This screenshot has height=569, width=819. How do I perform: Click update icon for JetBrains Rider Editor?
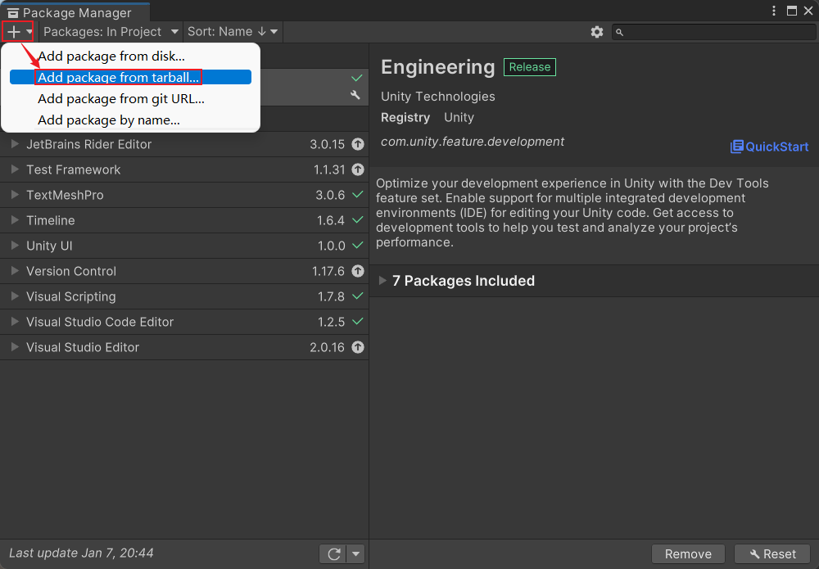[358, 144]
